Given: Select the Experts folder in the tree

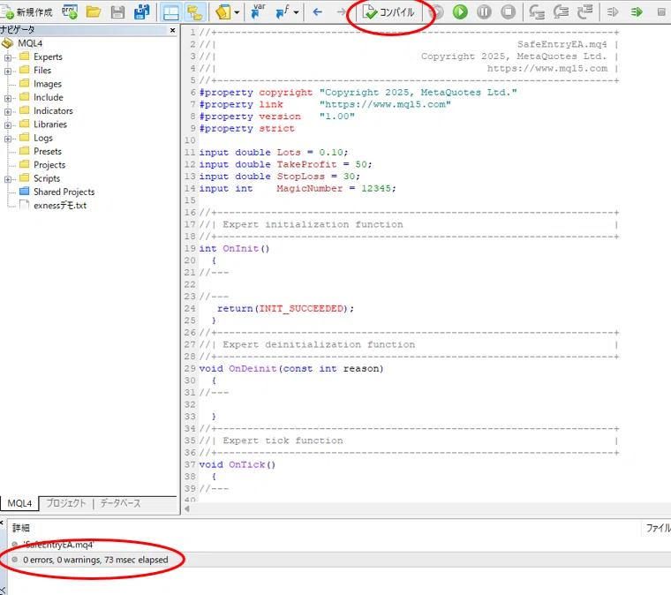Looking at the screenshot, I should (48, 56).
